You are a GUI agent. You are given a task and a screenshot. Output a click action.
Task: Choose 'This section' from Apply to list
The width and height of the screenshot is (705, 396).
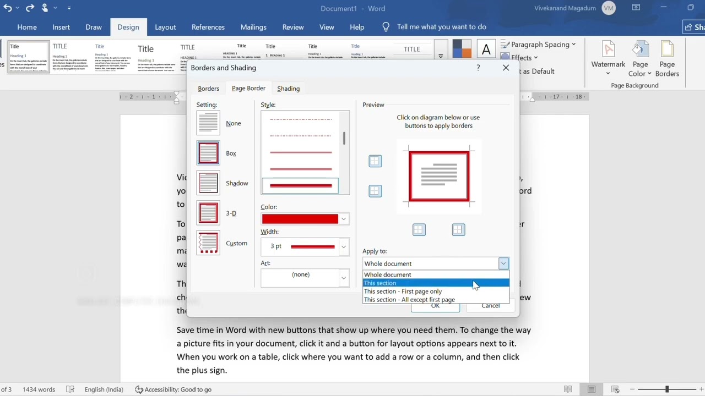436,283
